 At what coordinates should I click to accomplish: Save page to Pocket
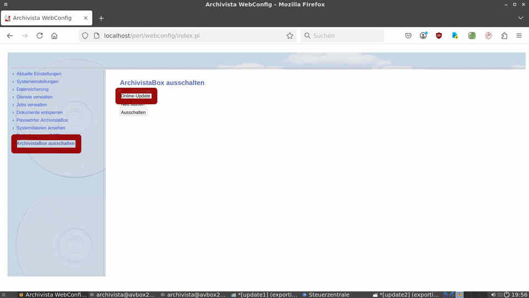tap(408, 35)
